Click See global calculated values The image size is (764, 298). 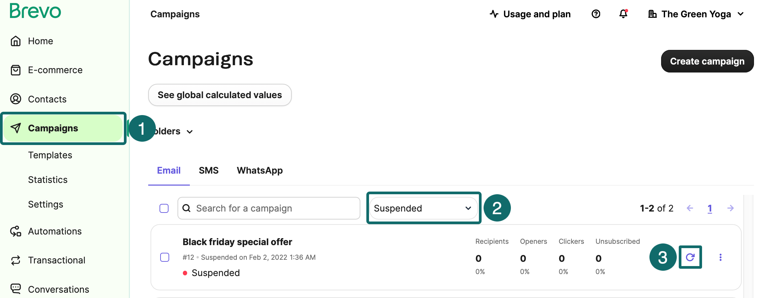pos(219,95)
